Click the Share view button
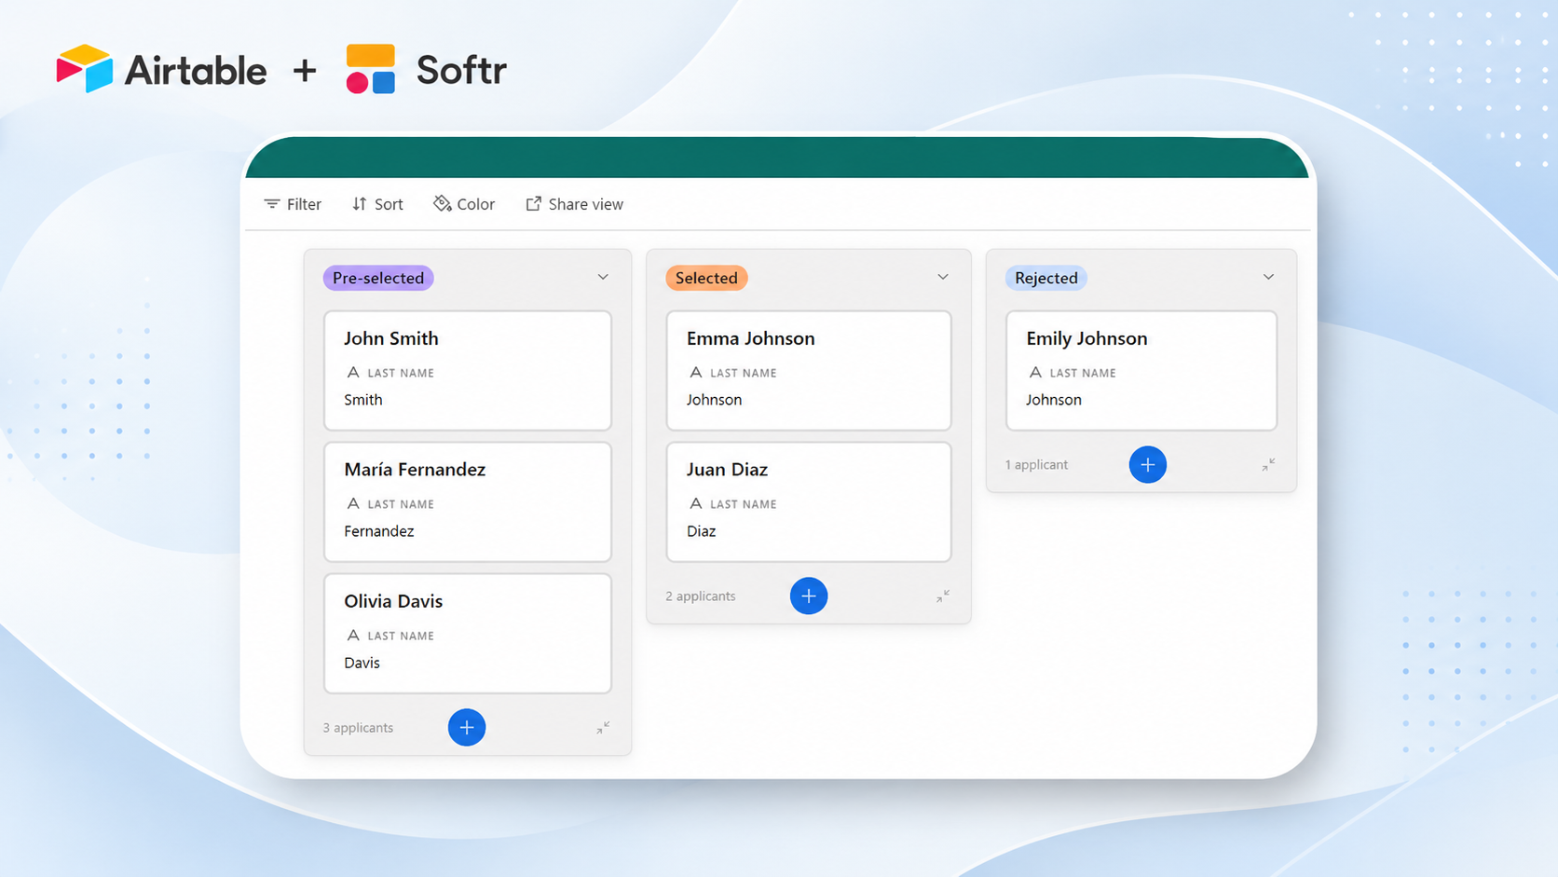 pos(574,204)
